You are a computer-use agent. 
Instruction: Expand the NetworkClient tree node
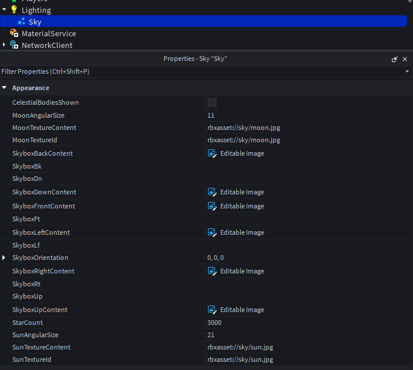coord(4,44)
